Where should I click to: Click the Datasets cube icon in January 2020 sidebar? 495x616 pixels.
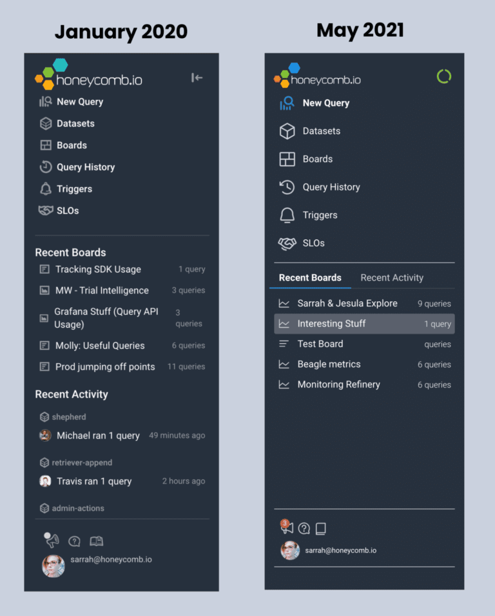(x=46, y=123)
